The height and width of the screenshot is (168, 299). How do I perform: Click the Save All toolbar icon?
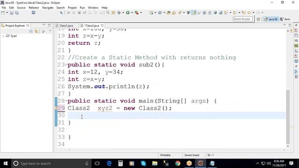pyautogui.click(x=17, y=13)
